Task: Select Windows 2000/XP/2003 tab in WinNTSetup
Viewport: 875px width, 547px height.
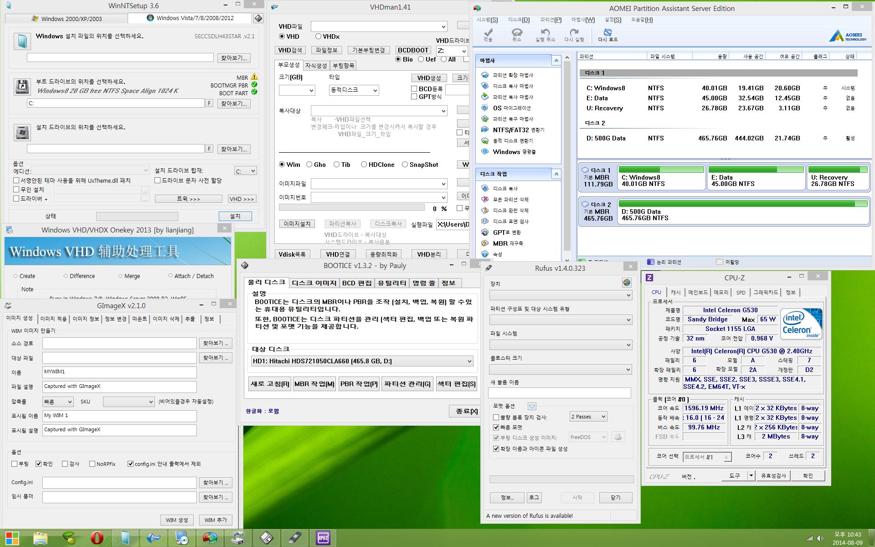Action: (67, 19)
